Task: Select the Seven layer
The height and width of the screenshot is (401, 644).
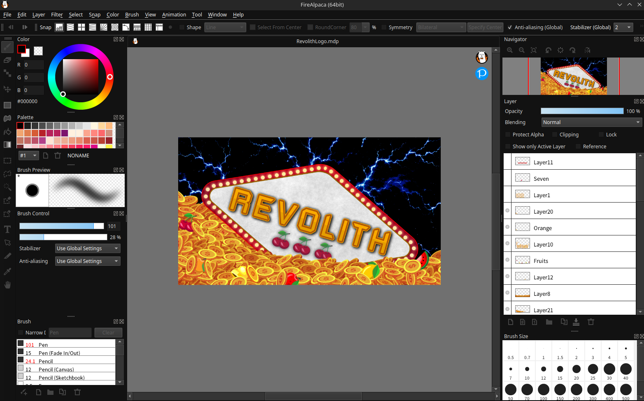Action: click(x=574, y=178)
